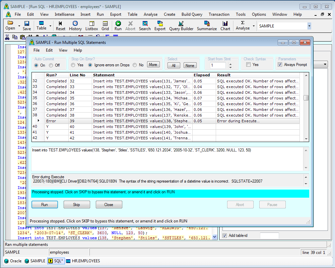Select Auto Commit Off radio button

coord(51,65)
